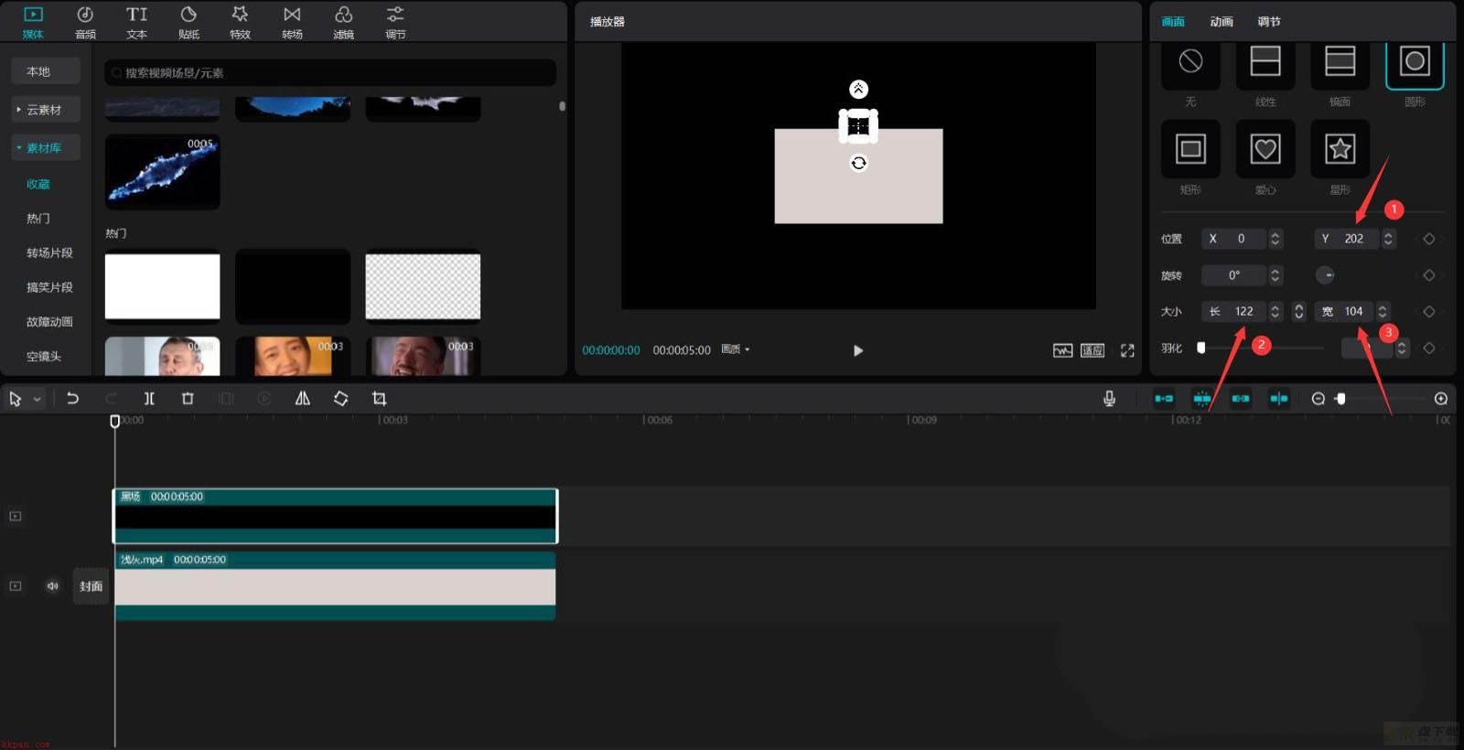Delete selected clip with trash icon
Screen dimensions: 1464x750
pyautogui.click(x=188, y=399)
